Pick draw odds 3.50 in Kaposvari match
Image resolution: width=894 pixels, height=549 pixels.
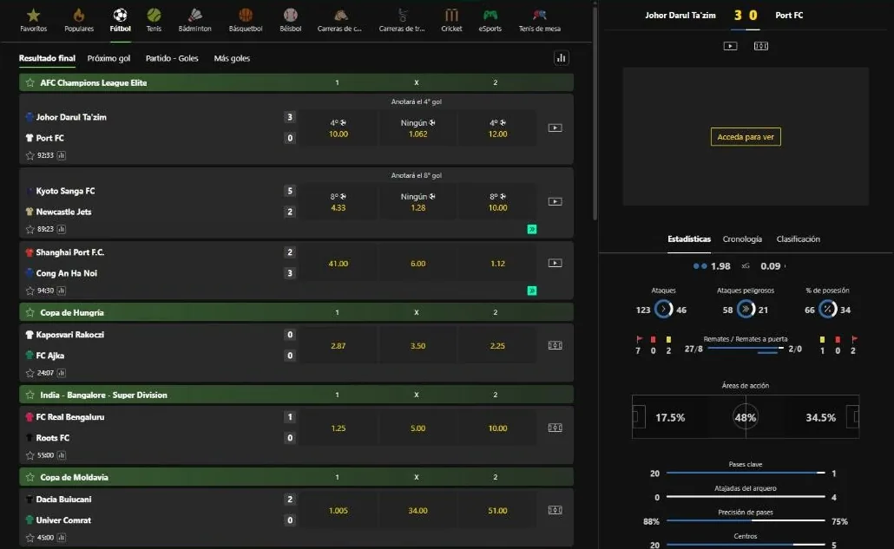[x=417, y=346]
